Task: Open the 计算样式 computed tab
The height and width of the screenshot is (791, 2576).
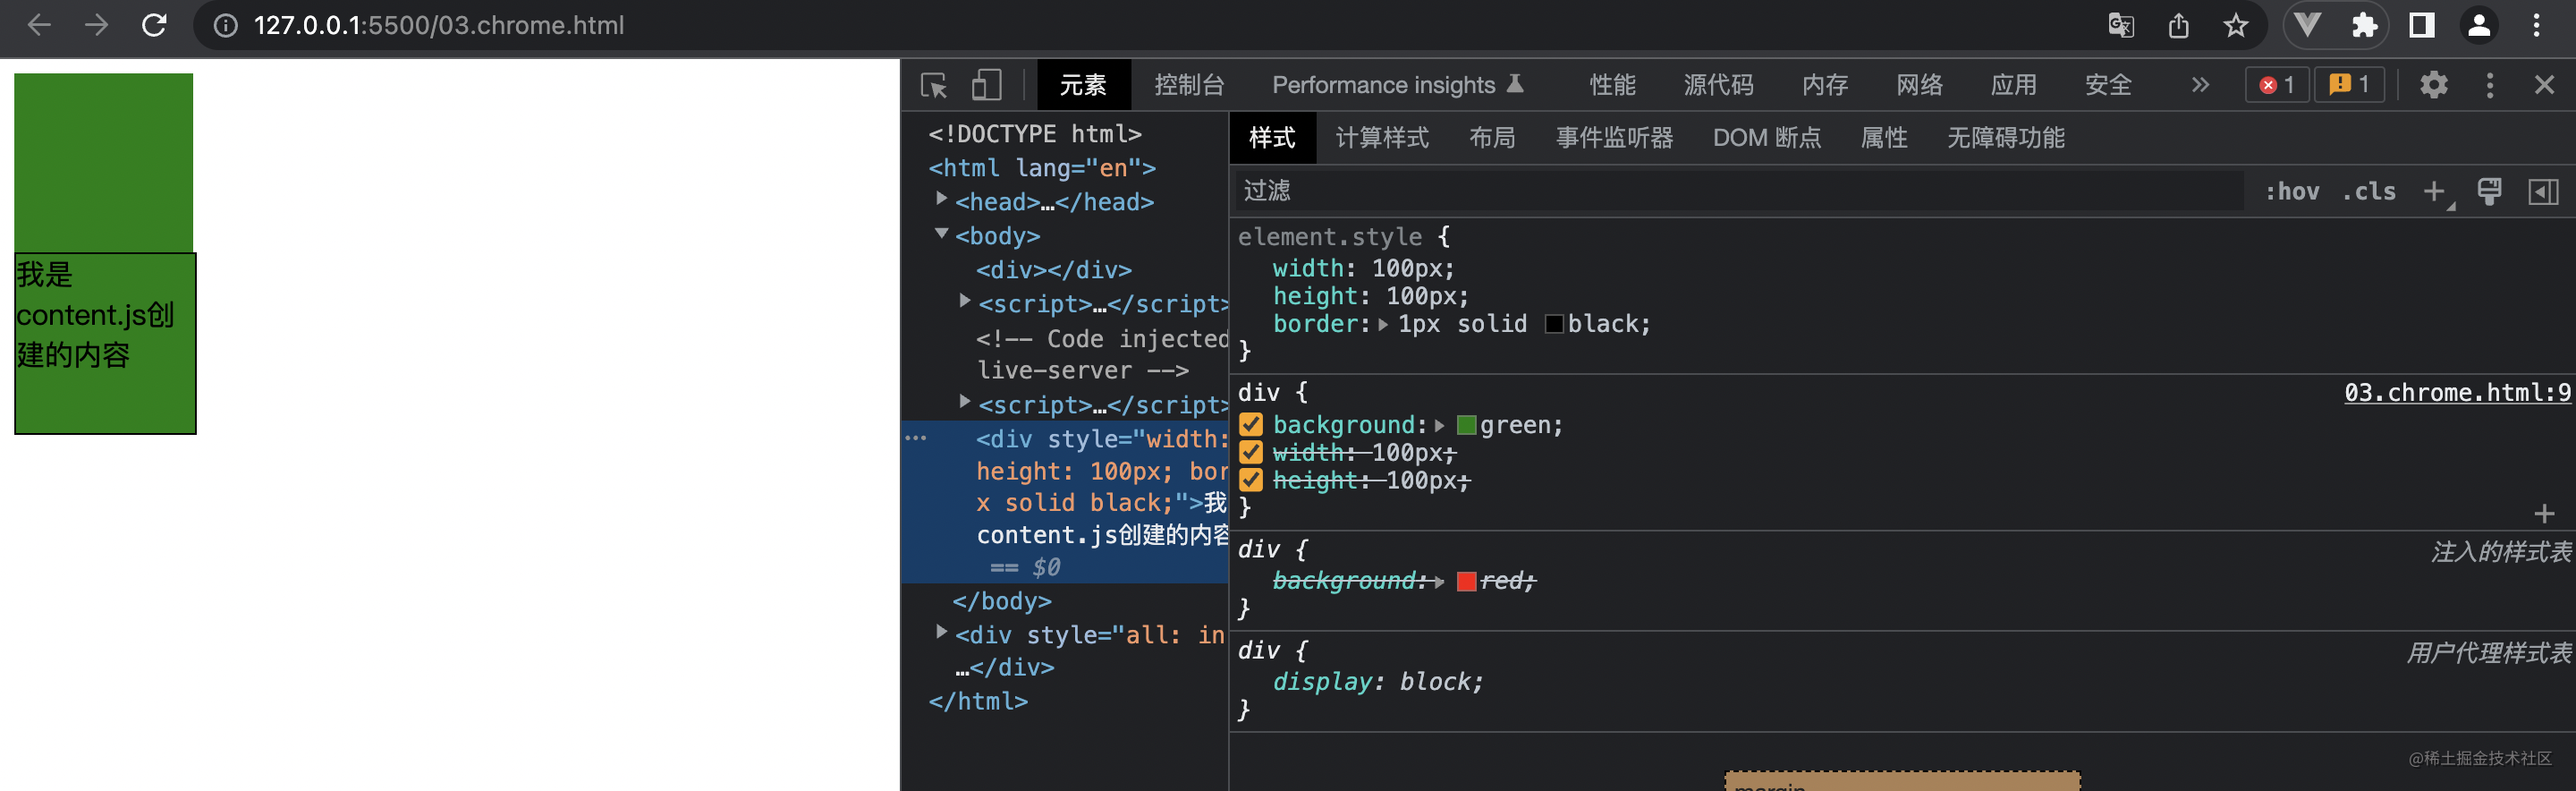Action: [1381, 138]
